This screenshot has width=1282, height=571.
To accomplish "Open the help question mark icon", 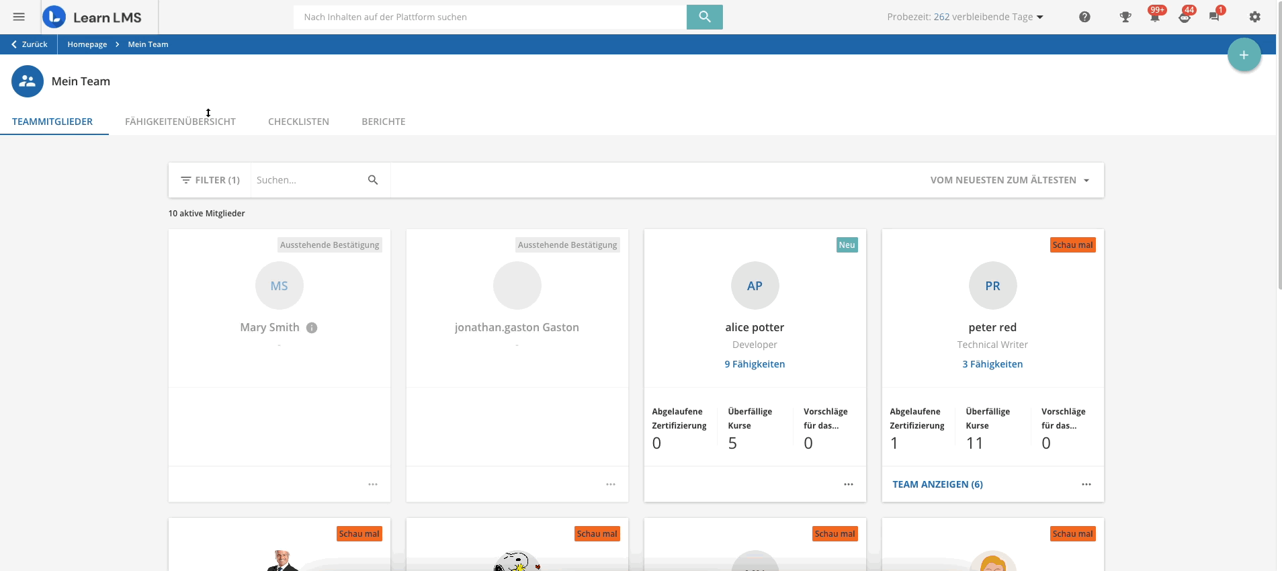I will pyautogui.click(x=1084, y=17).
